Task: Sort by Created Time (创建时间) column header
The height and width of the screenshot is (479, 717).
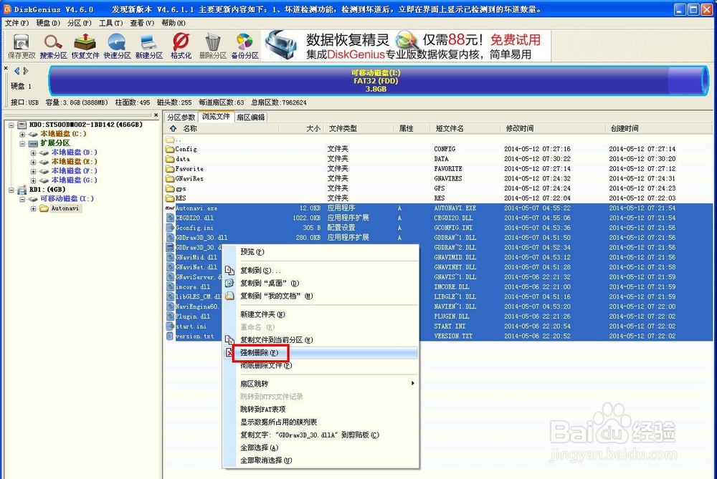Action: pos(658,128)
